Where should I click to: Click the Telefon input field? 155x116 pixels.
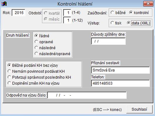120,83
